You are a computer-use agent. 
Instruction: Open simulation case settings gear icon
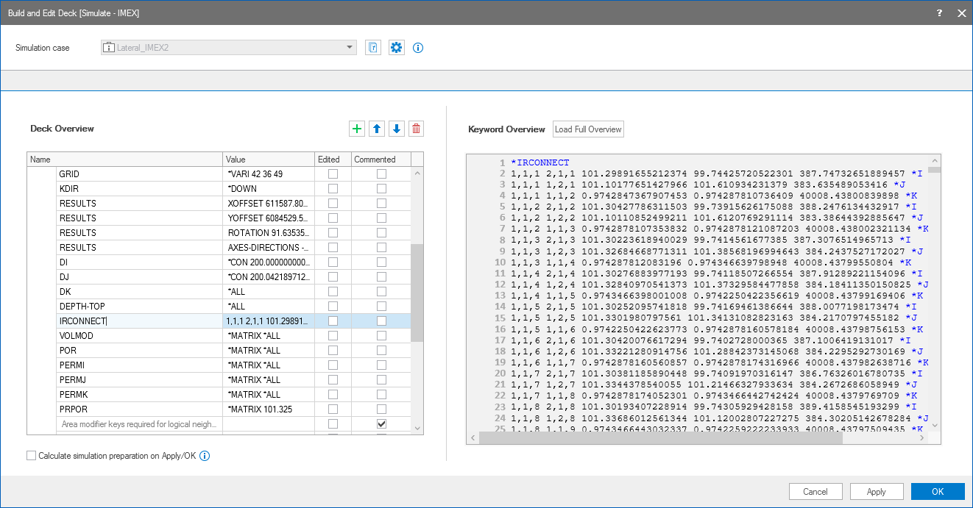(x=397, y=48)
